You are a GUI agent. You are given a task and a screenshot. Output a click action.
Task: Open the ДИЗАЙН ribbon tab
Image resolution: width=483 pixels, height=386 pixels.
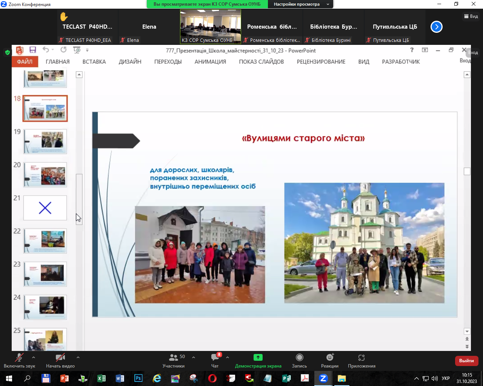pos(130,62)
